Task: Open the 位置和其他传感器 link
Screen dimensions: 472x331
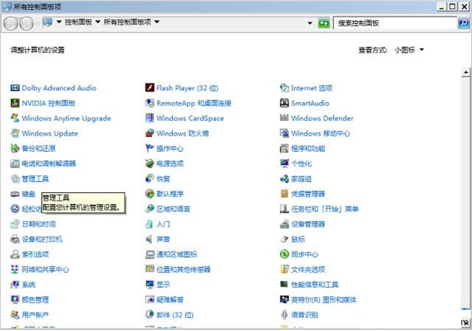Action: [x=183, y=269]
